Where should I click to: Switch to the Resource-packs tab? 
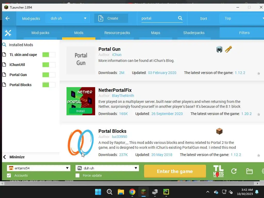117,33
